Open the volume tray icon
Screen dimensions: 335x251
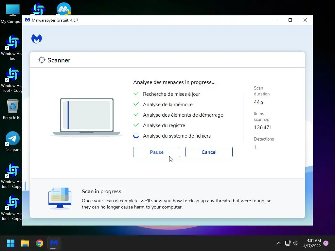point(295,243)
